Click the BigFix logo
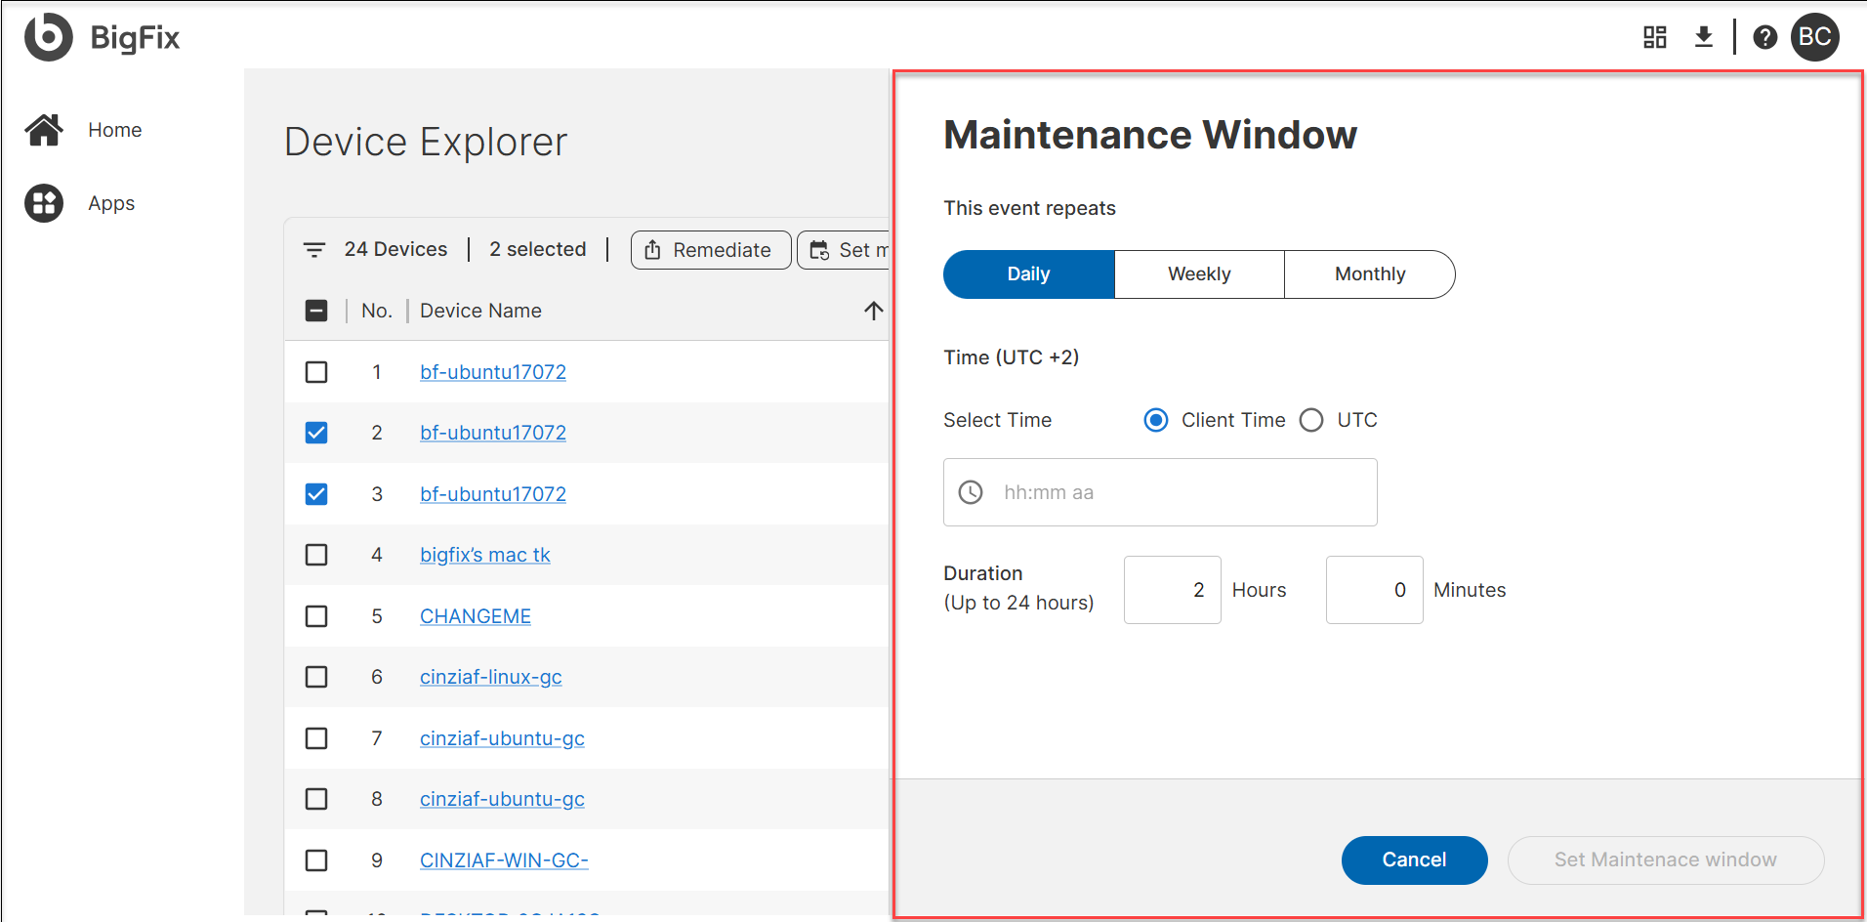1867x922 pixels. click(x=102, y=37)
